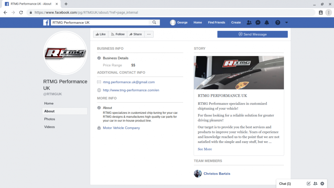
Task: Click the @RTMGUK username
Action: (53, 94)
